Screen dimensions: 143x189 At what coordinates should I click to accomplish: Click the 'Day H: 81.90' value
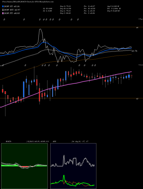tap(65, 9)
